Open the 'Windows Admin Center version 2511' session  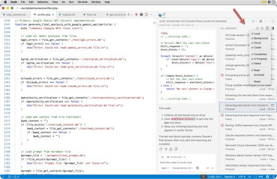(x=247, y=157)
